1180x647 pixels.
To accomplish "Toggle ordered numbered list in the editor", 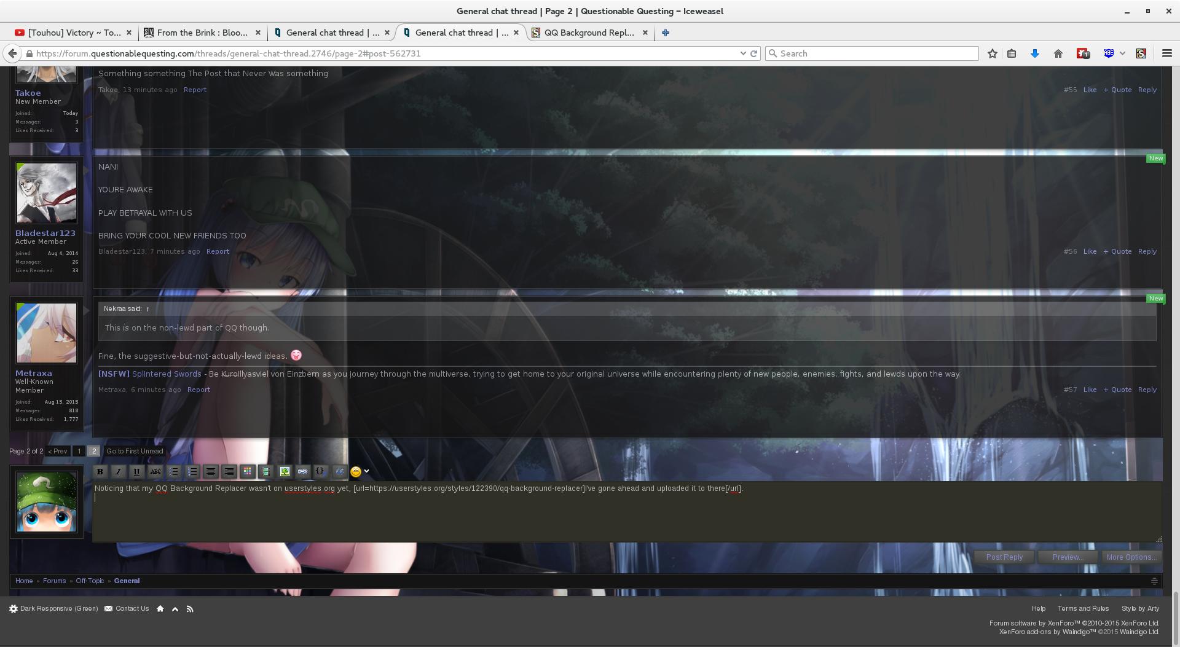I will [x=192, y=471].
